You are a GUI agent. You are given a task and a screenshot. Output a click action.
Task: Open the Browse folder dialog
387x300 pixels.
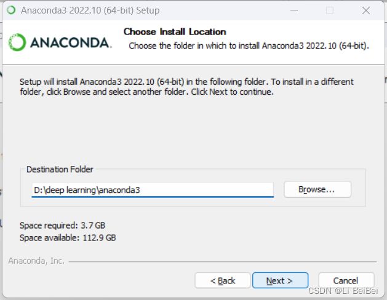pyautogui.click(x=317, y=189)
